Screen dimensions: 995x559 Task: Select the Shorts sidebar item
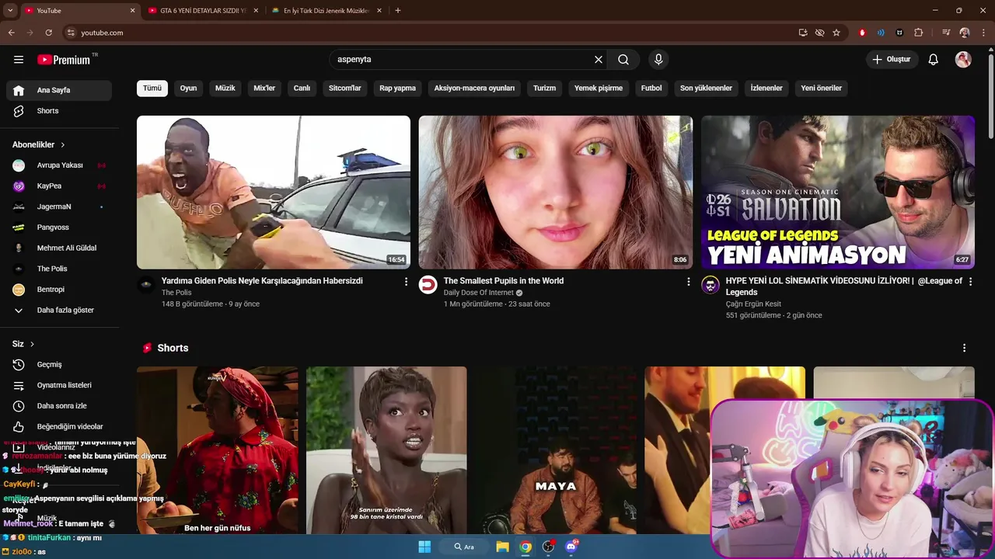[x=59, y=111]
